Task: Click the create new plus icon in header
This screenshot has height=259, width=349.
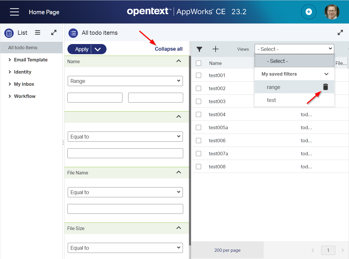Action: click(x=308, y=12)
